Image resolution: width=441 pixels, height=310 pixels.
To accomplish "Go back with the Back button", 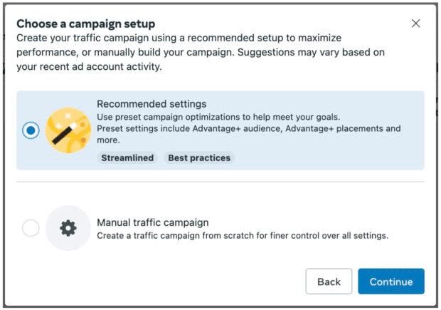I will tap(329, 281).
